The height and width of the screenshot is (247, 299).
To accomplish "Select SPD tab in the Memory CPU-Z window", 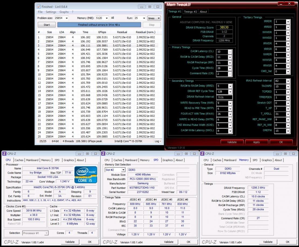I will pyautogui.click(x=255, y=160).
